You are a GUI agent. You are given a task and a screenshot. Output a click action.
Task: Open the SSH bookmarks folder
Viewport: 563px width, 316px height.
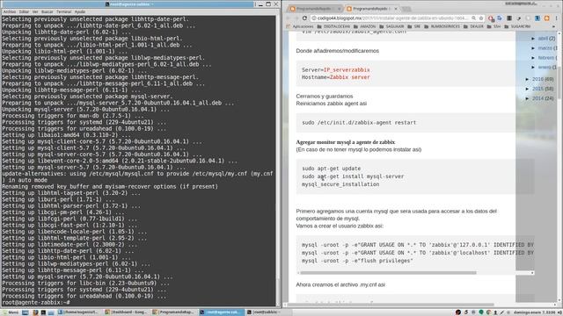494,26
